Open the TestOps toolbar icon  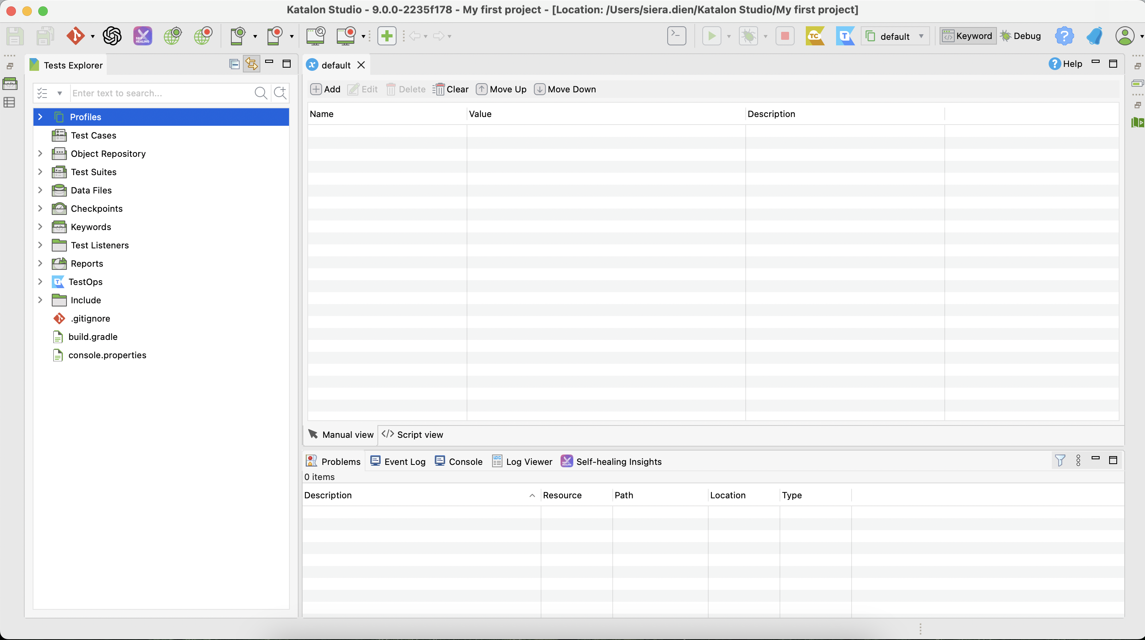tap(846, 36)
